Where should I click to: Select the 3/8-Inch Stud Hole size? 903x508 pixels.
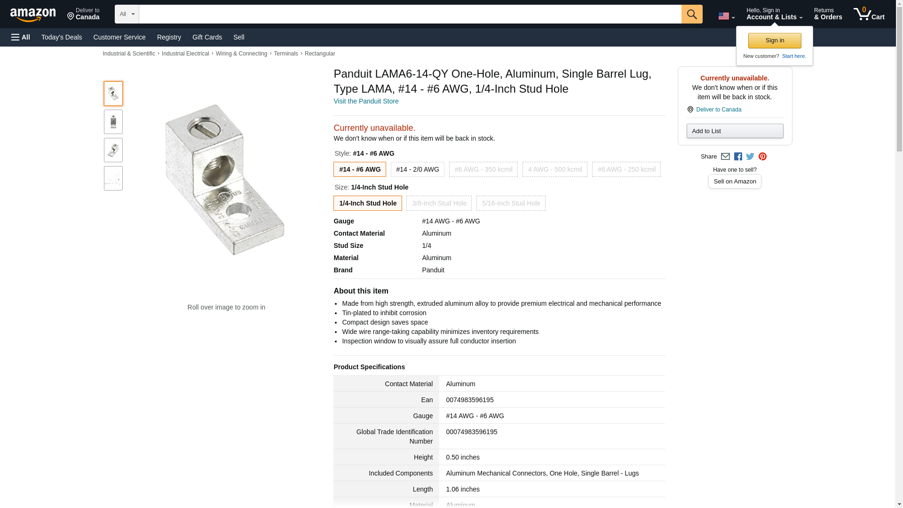click(439, 203)
